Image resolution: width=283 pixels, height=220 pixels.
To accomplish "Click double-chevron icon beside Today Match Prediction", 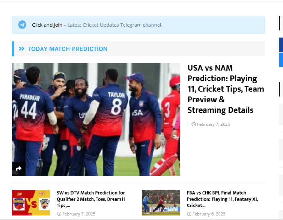I will (x=21, y=49).
